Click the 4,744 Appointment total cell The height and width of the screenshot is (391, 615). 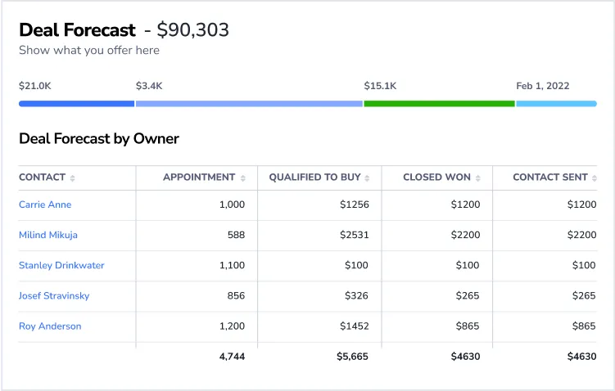tap(232, 357)
